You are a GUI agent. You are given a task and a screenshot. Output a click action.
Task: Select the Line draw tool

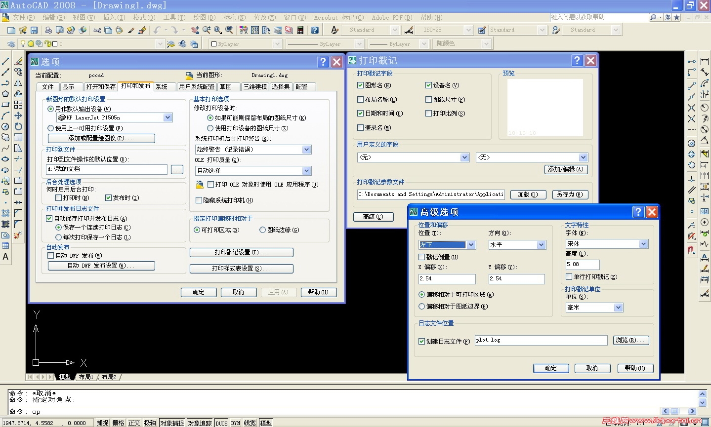coord(5,61)
